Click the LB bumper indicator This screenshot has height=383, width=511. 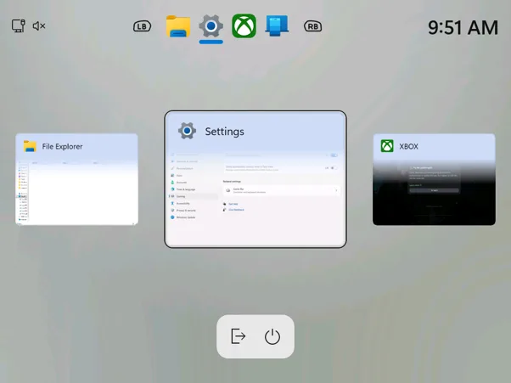pyautogui.click(x=142, y=26)
